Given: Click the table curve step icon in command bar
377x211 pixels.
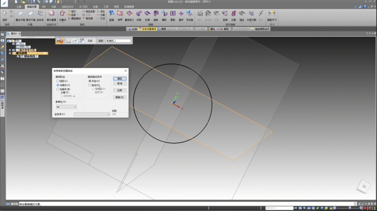Looking at the screenshot, I should pyautogui.click(x=60, y=41).
